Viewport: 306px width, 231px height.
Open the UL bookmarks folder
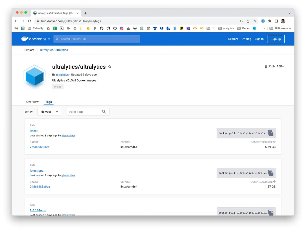[211, 28]
